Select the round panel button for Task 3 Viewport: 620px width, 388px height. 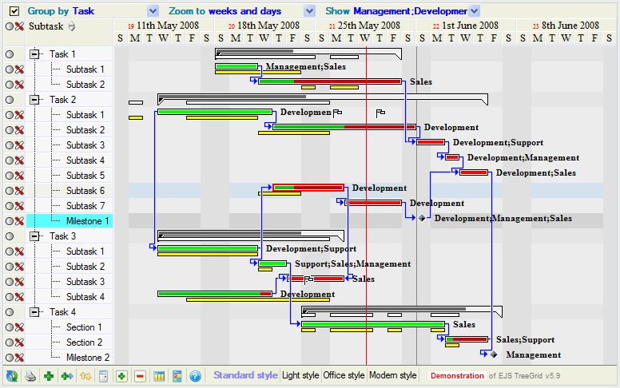click(10, 236)
